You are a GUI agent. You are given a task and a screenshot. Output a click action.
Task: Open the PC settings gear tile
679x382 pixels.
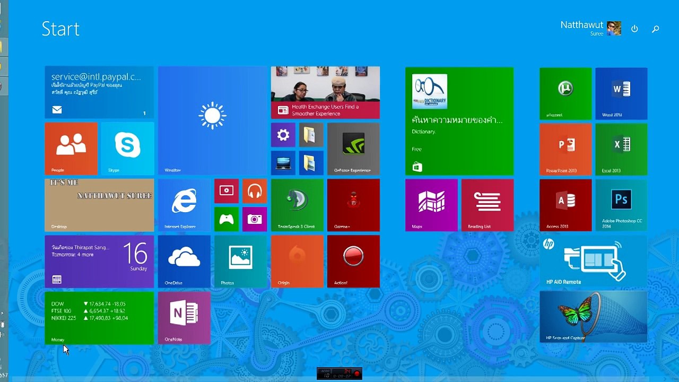[x=283, y=135]
